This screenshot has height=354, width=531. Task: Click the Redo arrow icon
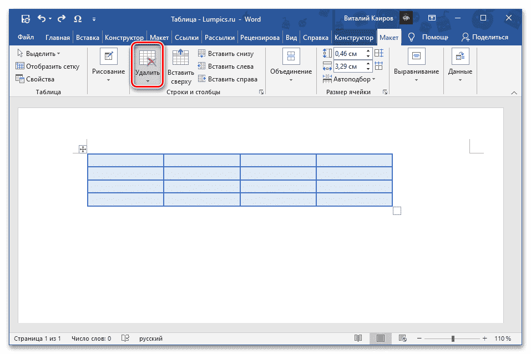click(x=62, y=19)
